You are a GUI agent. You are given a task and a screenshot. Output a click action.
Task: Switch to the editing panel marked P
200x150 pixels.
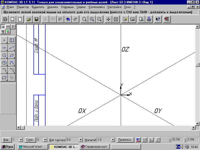click(x=13, y=27)
